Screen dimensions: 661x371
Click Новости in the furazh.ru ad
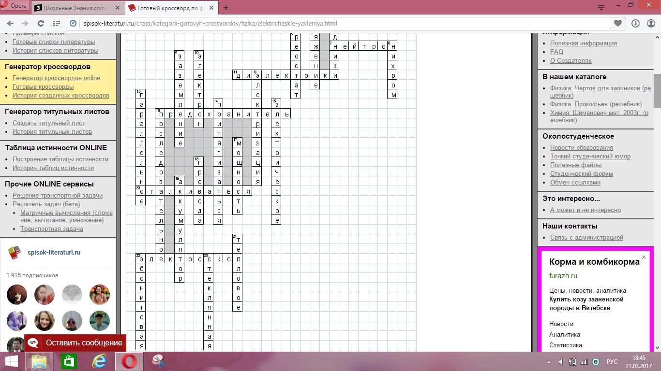pyautogui.click(x=561, y=324)
